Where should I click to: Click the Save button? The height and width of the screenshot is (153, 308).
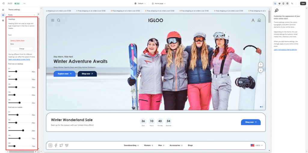click(x=303, y=3)
